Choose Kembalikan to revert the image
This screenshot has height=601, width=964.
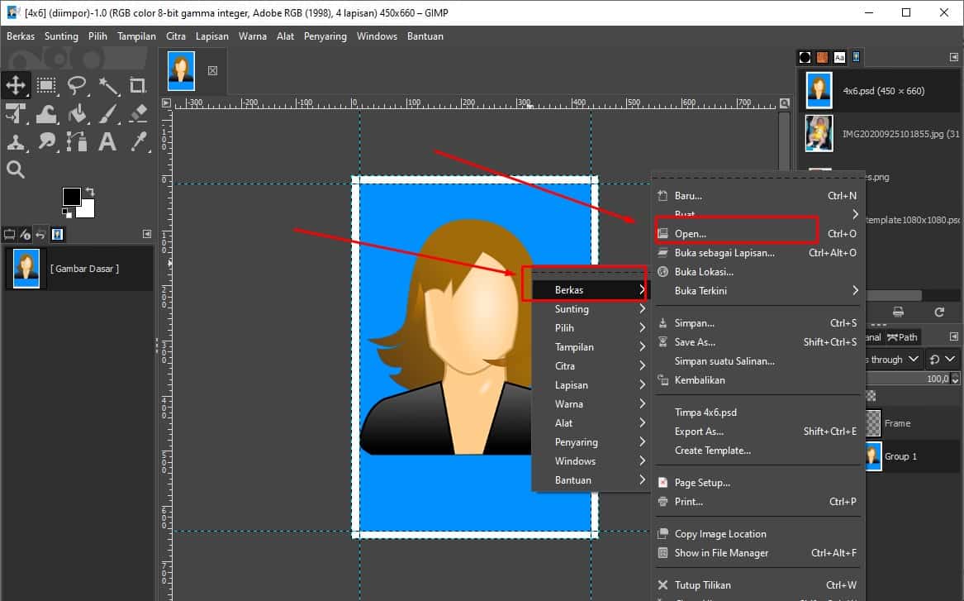click(757, 380)
